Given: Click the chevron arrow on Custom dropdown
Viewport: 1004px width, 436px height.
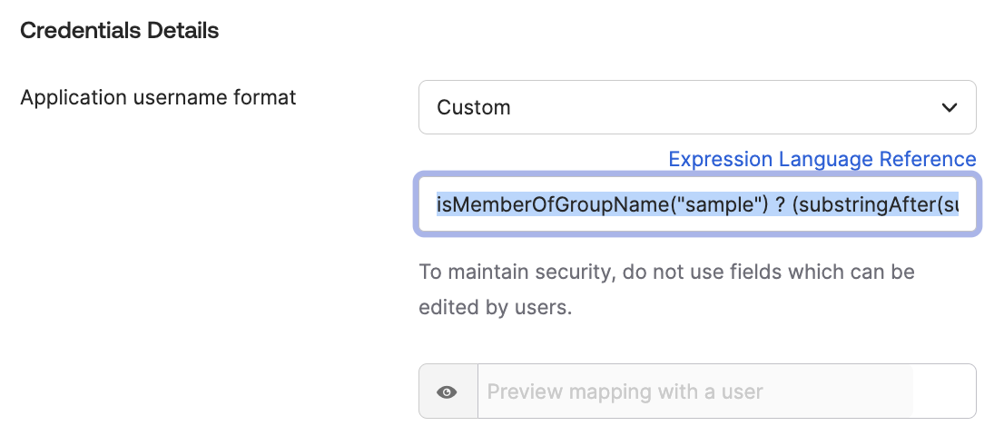Looking at the screenshot, I should (x=950, y=107).
